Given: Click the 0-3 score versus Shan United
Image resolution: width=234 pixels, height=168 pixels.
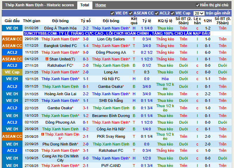Looking at the screenshot, I should (85, 59).
